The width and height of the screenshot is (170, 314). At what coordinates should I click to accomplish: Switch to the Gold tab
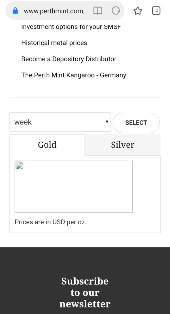coord(47,145)
